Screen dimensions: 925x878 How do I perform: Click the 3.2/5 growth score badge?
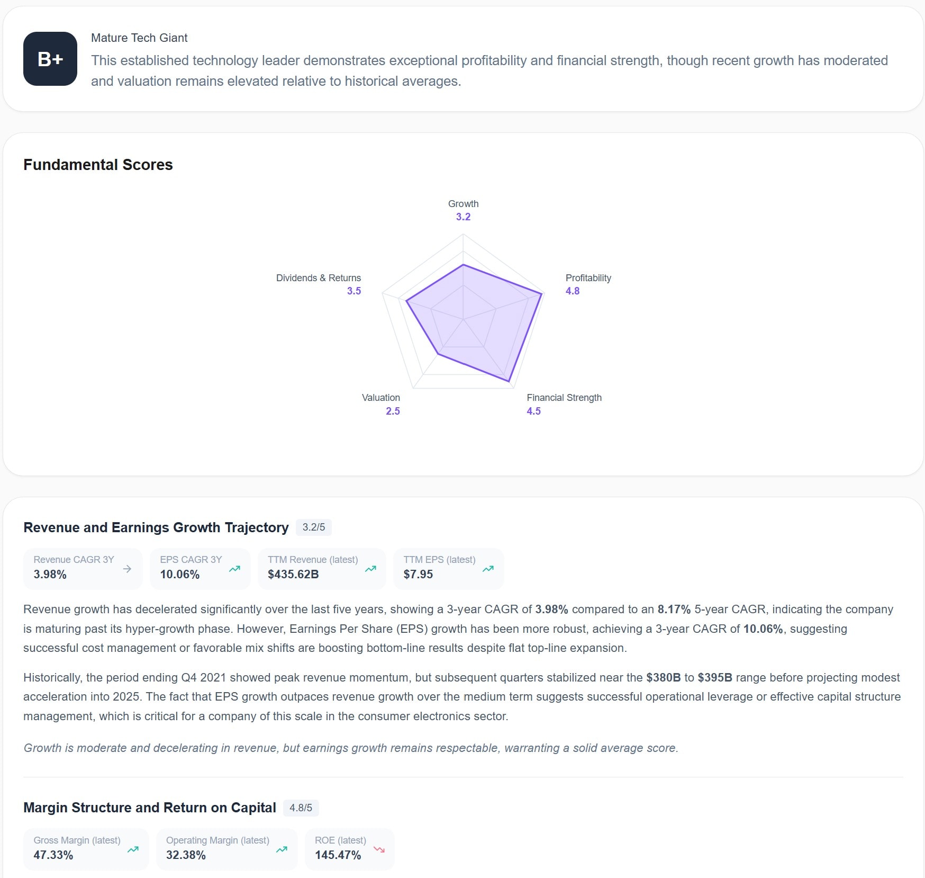pos(313,527)
